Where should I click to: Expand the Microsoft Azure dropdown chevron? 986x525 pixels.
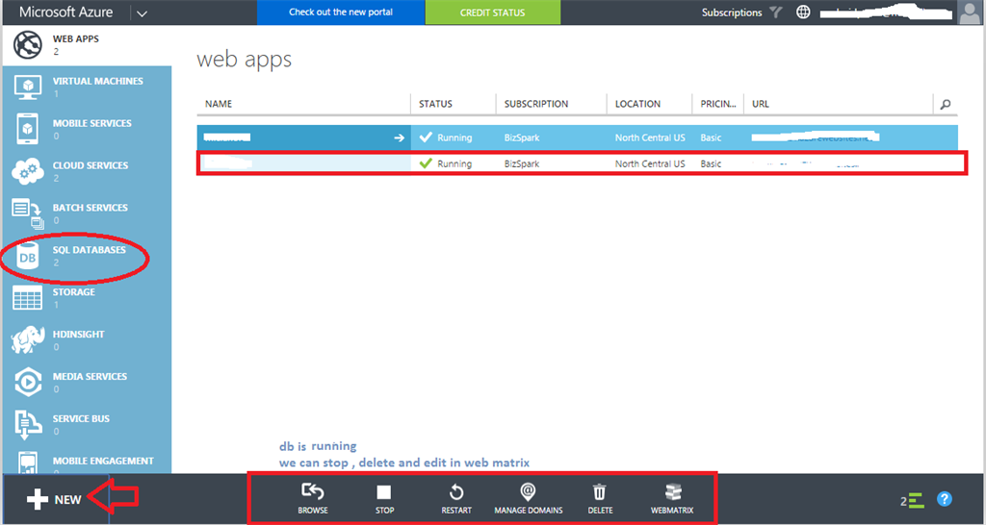point(143,13)
